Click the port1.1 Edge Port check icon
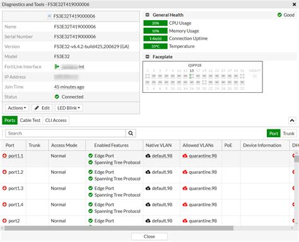The height and width of the screenshot is (242, 299). point(91,155)
